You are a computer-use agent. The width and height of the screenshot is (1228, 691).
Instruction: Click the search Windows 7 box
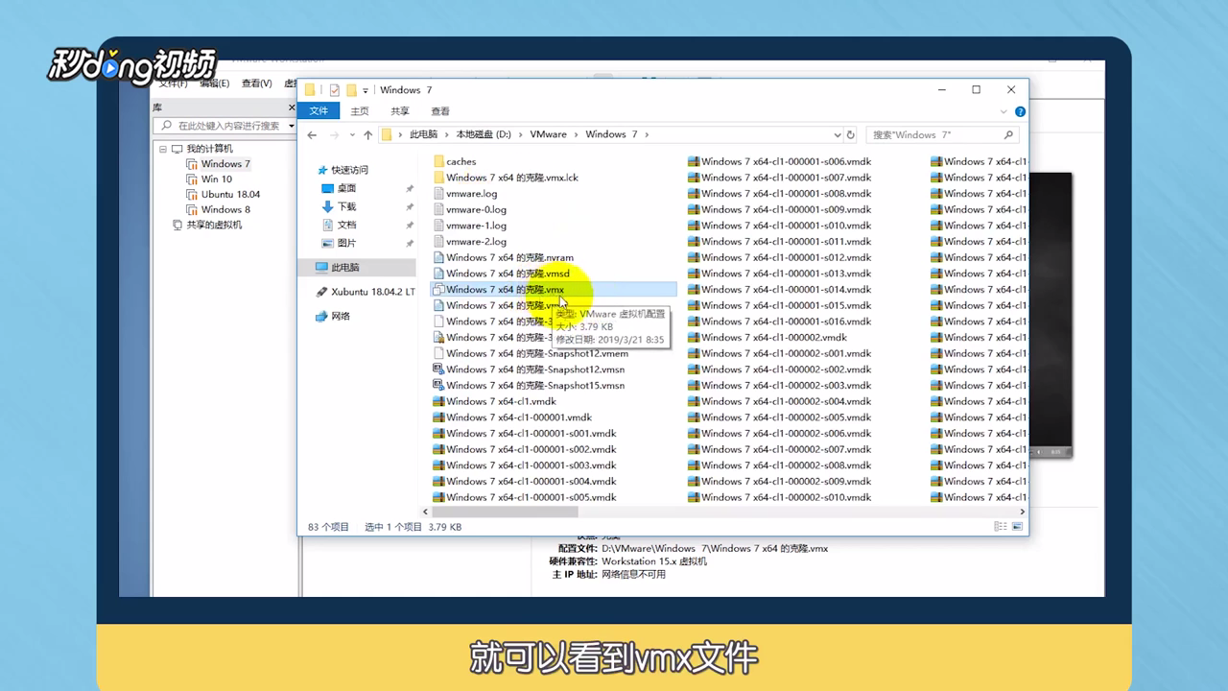point(941,135)
